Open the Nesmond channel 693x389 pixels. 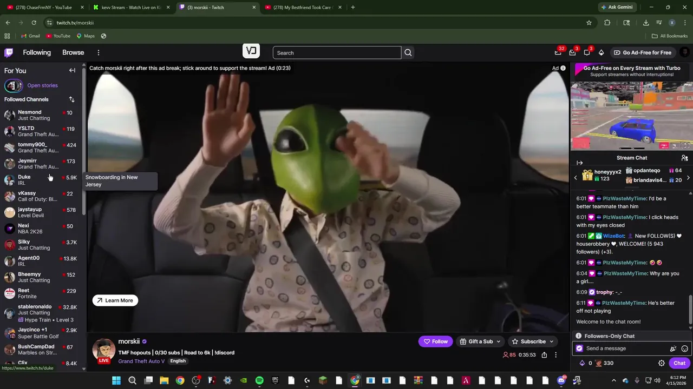[41, 115]
